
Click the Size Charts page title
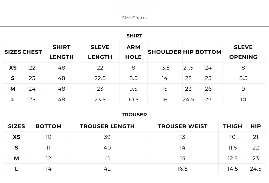click(134, 18)
